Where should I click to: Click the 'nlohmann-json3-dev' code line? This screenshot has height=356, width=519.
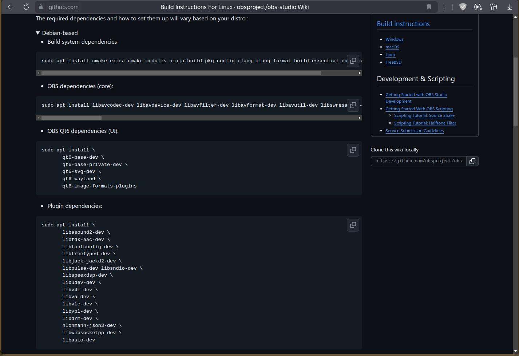tap(92, 325)
